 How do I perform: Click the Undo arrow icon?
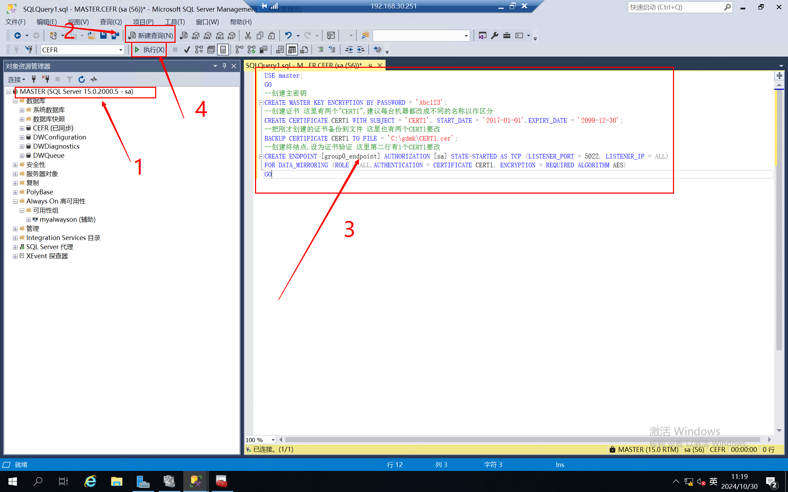point(288,35)
